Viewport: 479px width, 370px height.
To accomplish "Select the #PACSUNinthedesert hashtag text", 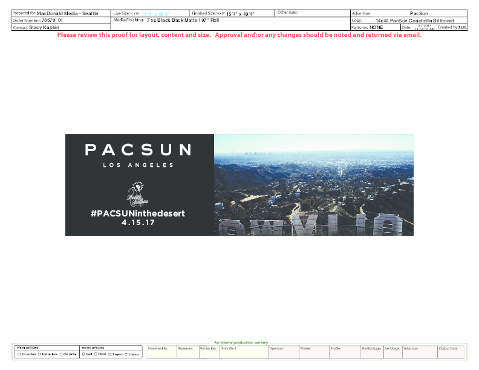I will pyautogui.click(x=138, y=213).
